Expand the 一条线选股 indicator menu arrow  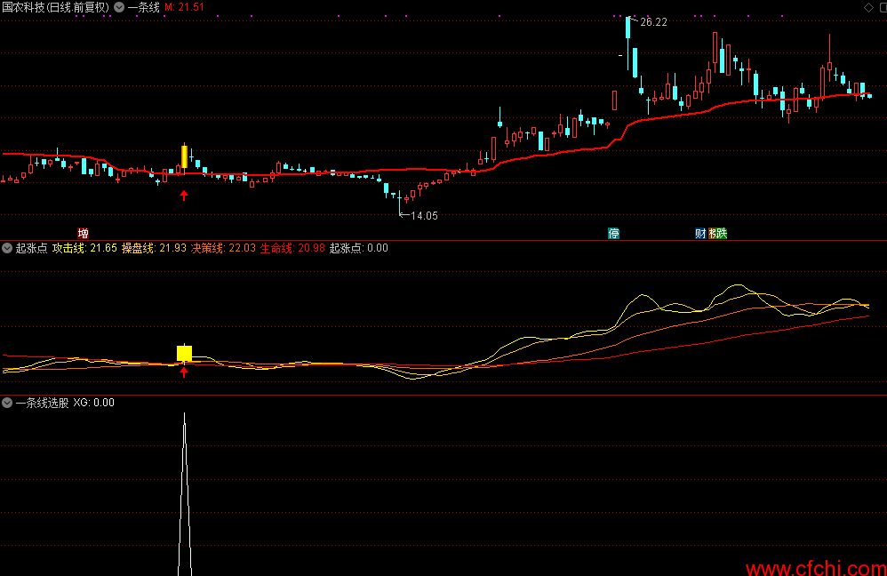coord(7,403)
